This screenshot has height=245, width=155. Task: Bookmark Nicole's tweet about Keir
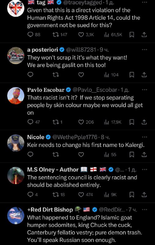coord(132,155)
